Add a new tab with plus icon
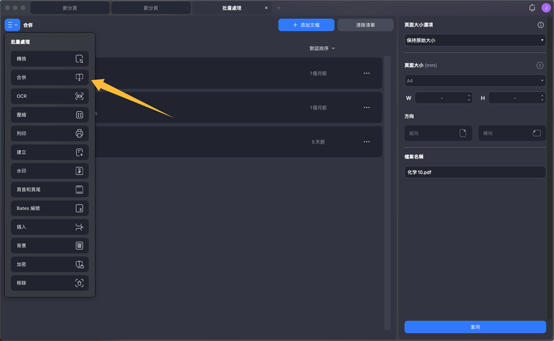Screen dimensions: 554x341 [x=279, y=8]
